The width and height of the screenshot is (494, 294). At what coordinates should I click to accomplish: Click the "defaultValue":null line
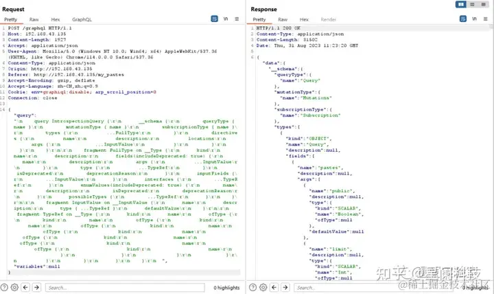coord(336,231)
